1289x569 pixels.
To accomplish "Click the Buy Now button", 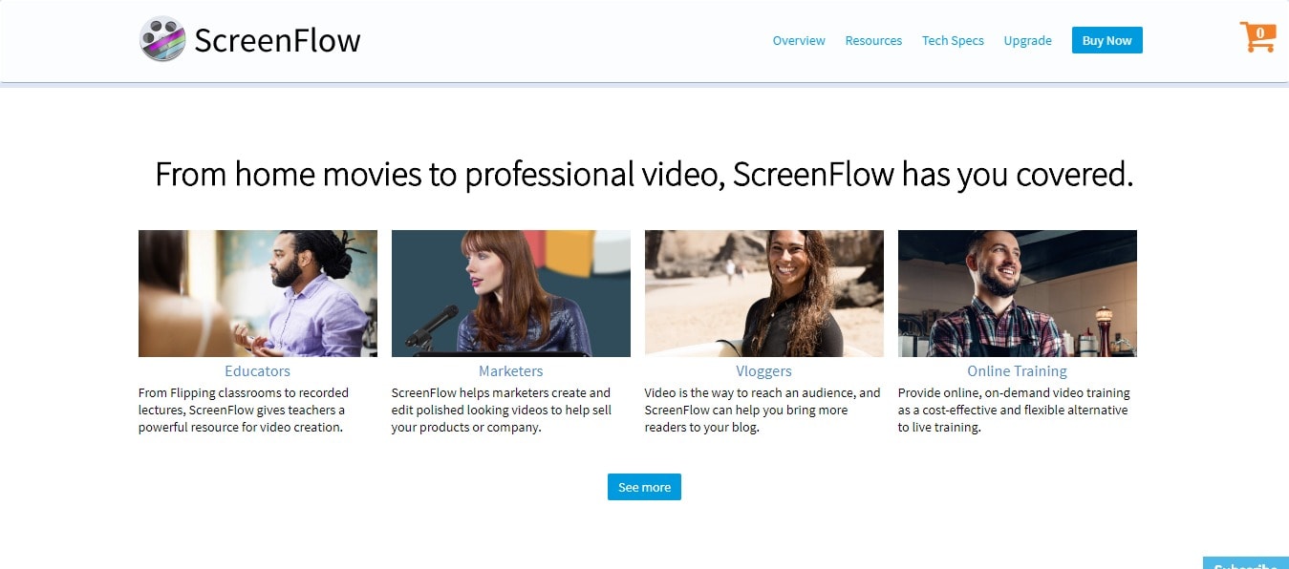I will (x=1106, y=40).
